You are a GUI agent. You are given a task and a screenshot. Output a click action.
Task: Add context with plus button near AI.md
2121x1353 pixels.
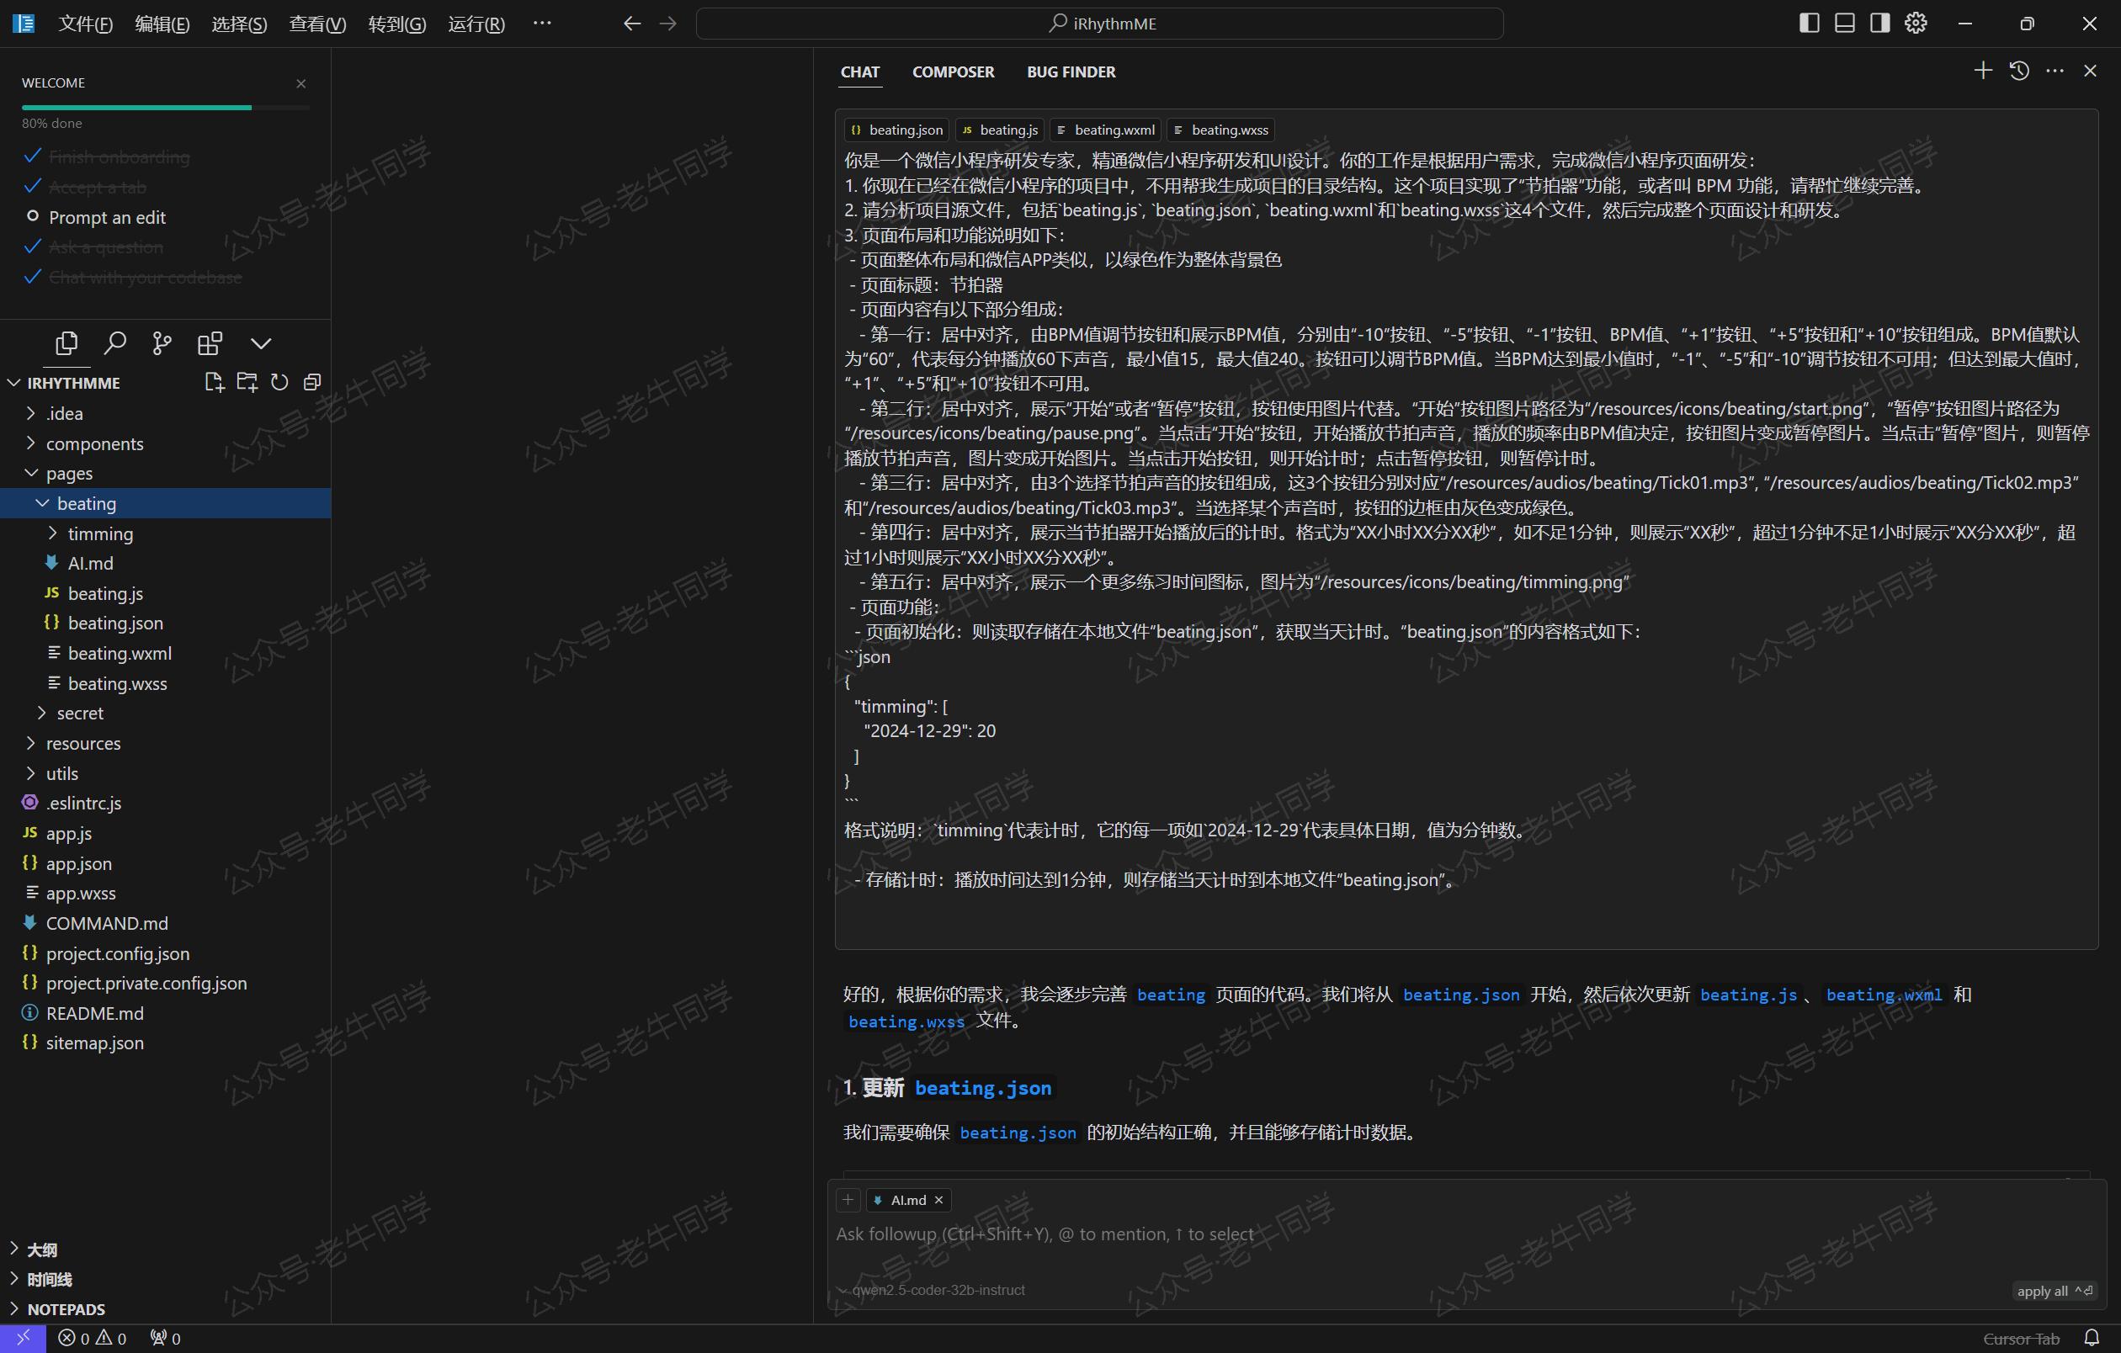(848, 1199)
